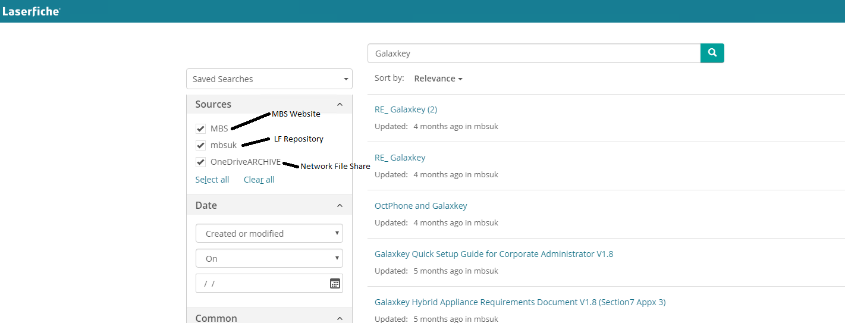Collapse the Common section
This screenshot has height=323, width=845.
(x=340, y=318)
